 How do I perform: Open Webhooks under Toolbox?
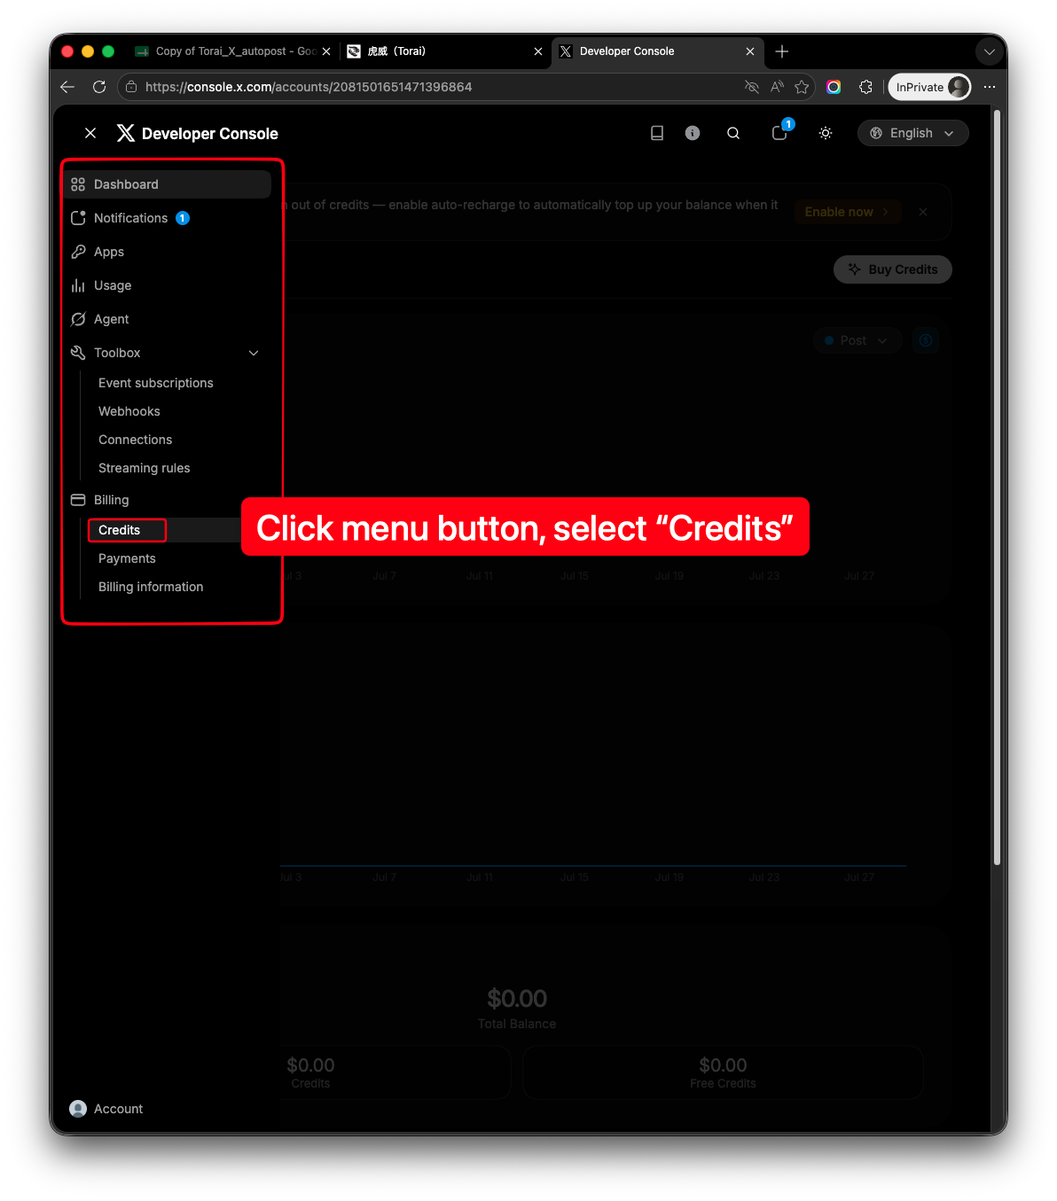[129, 411]
